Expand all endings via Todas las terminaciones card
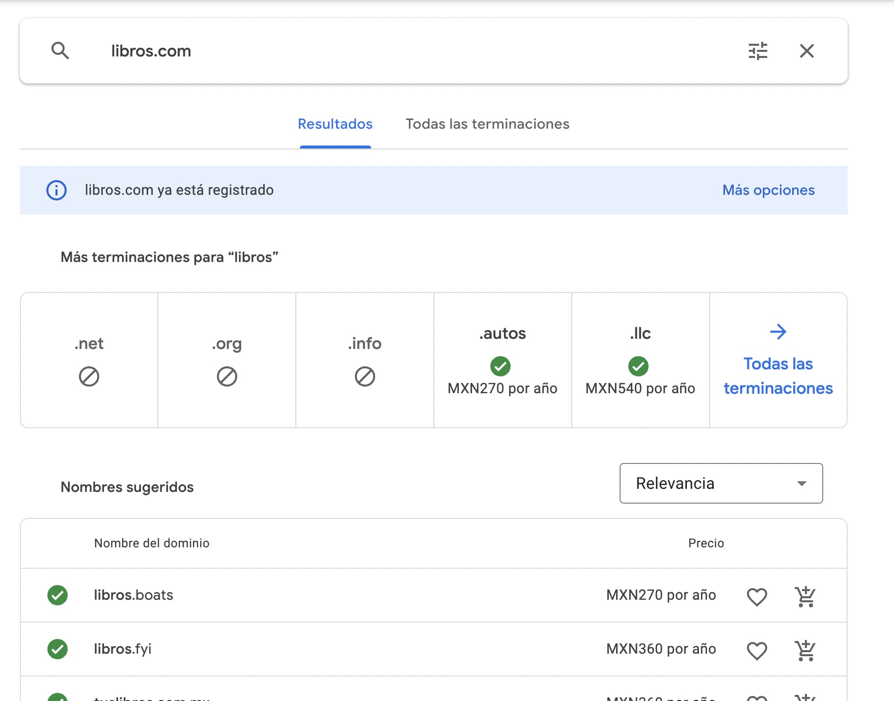894x701 pixels. [777, 376]
